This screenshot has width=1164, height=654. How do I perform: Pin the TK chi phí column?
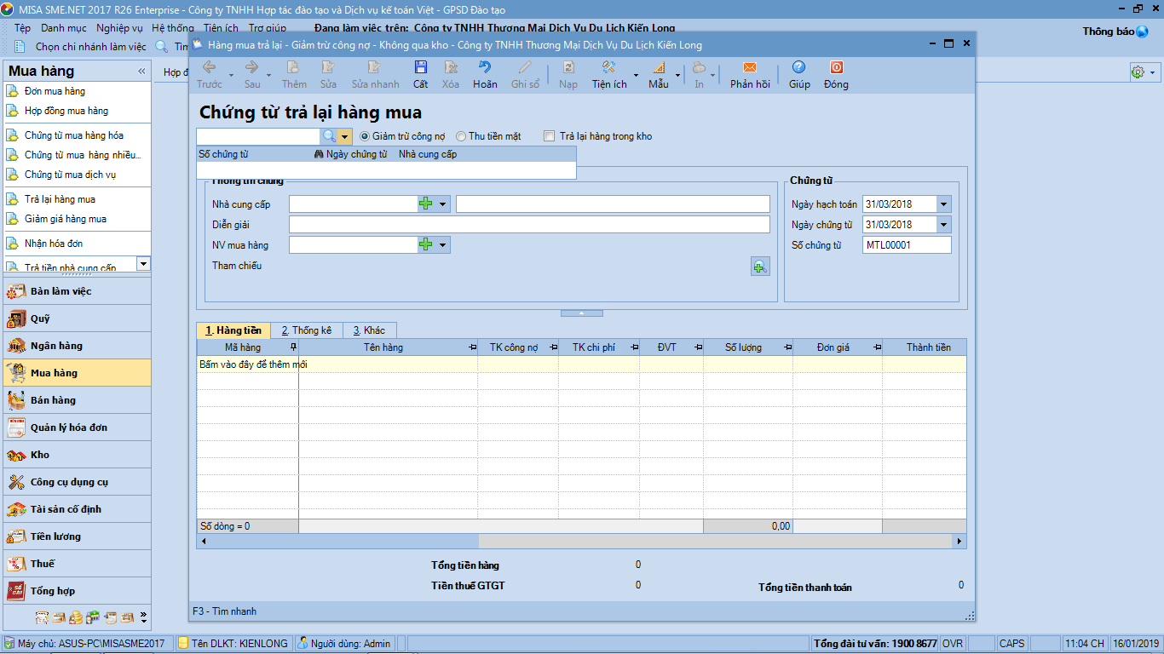635,347
